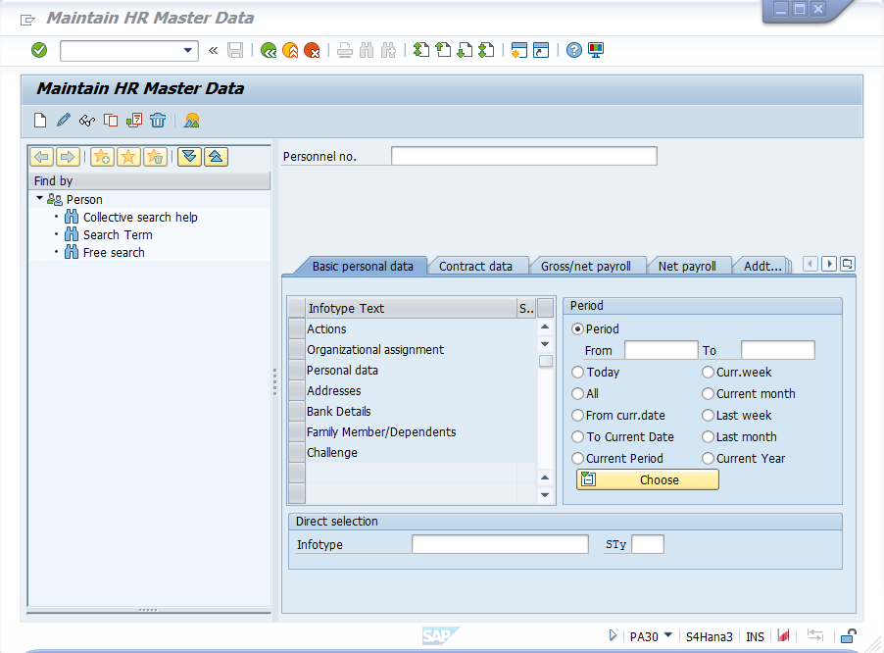Click inside the Personnel no. field

pyautogui.click(x=523, y=155)
